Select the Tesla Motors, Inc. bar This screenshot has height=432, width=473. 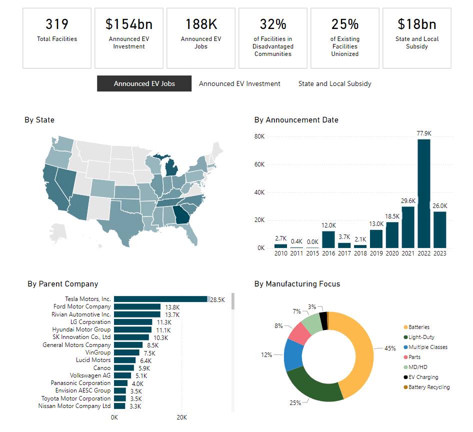point(160,299)
